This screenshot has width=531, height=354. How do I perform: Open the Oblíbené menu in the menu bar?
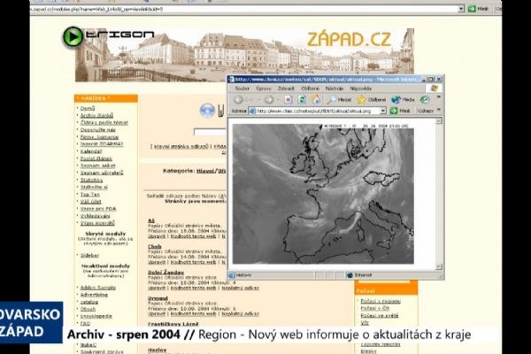tap(310, 88)
